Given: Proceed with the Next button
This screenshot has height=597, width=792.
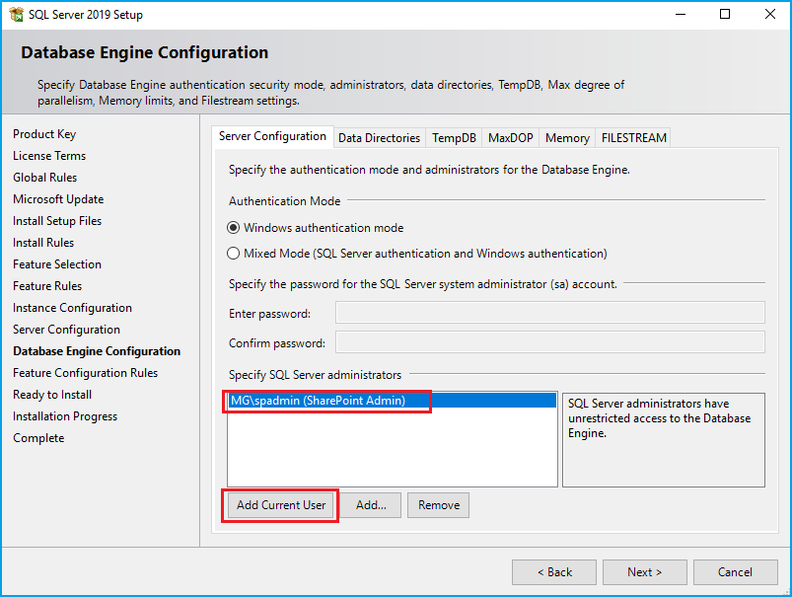Looking at the screenshot, I should click(644, 572).
